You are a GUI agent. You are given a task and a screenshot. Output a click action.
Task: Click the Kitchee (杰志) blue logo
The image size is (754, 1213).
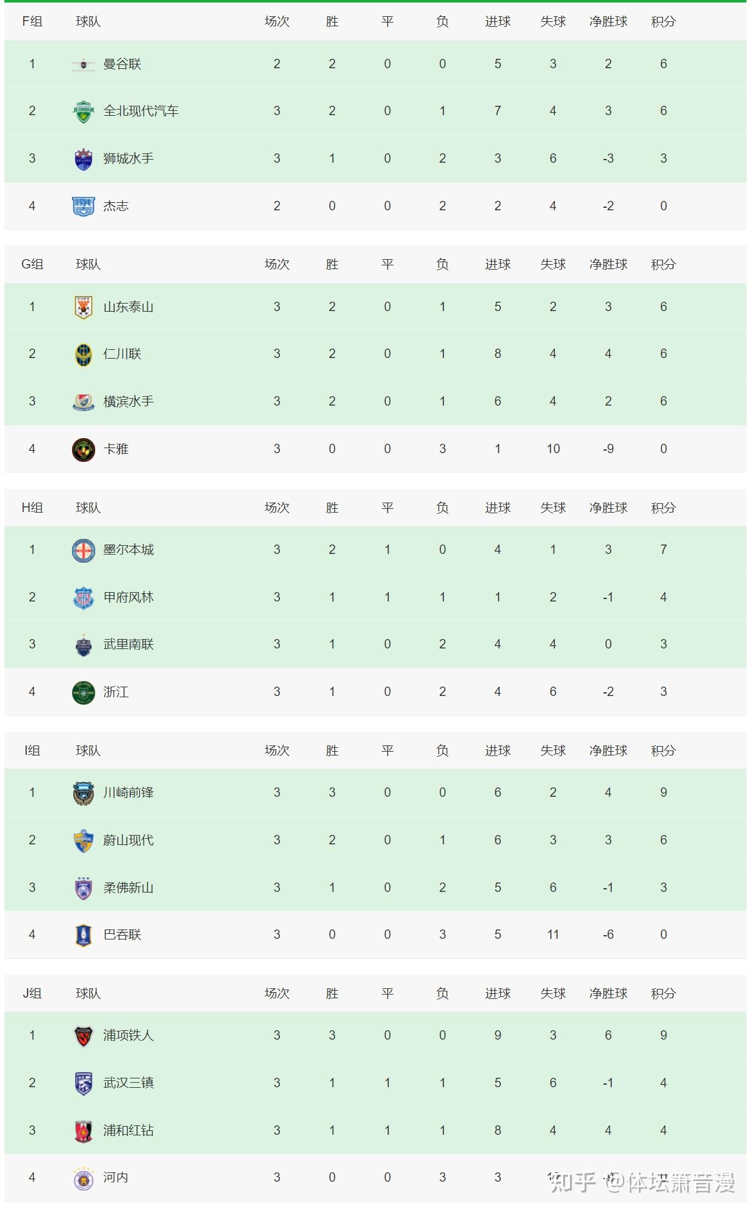(83, 206)
